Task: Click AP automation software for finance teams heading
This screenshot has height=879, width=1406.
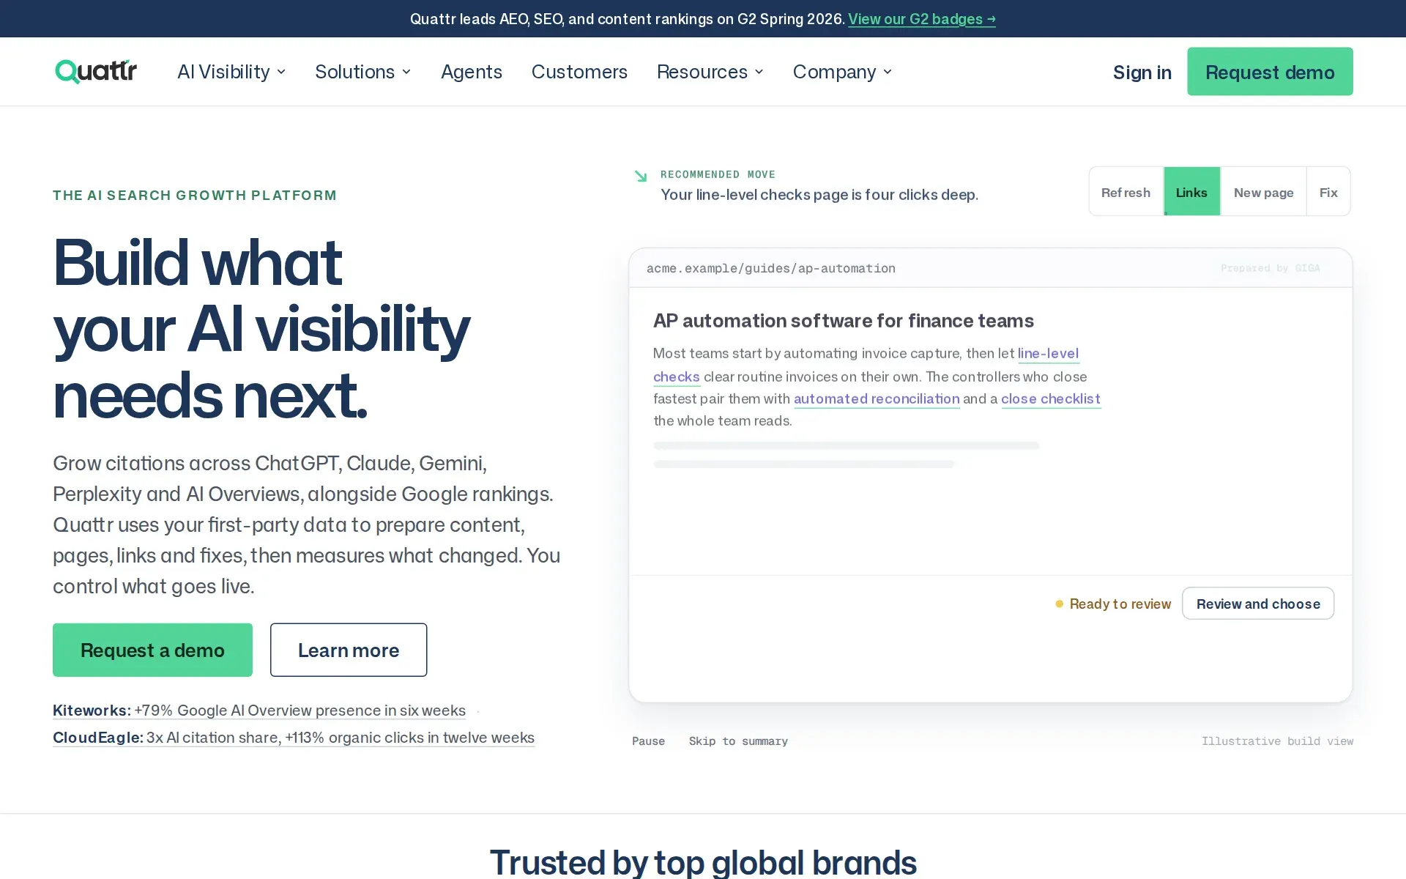Action: [x=843, y=321]
